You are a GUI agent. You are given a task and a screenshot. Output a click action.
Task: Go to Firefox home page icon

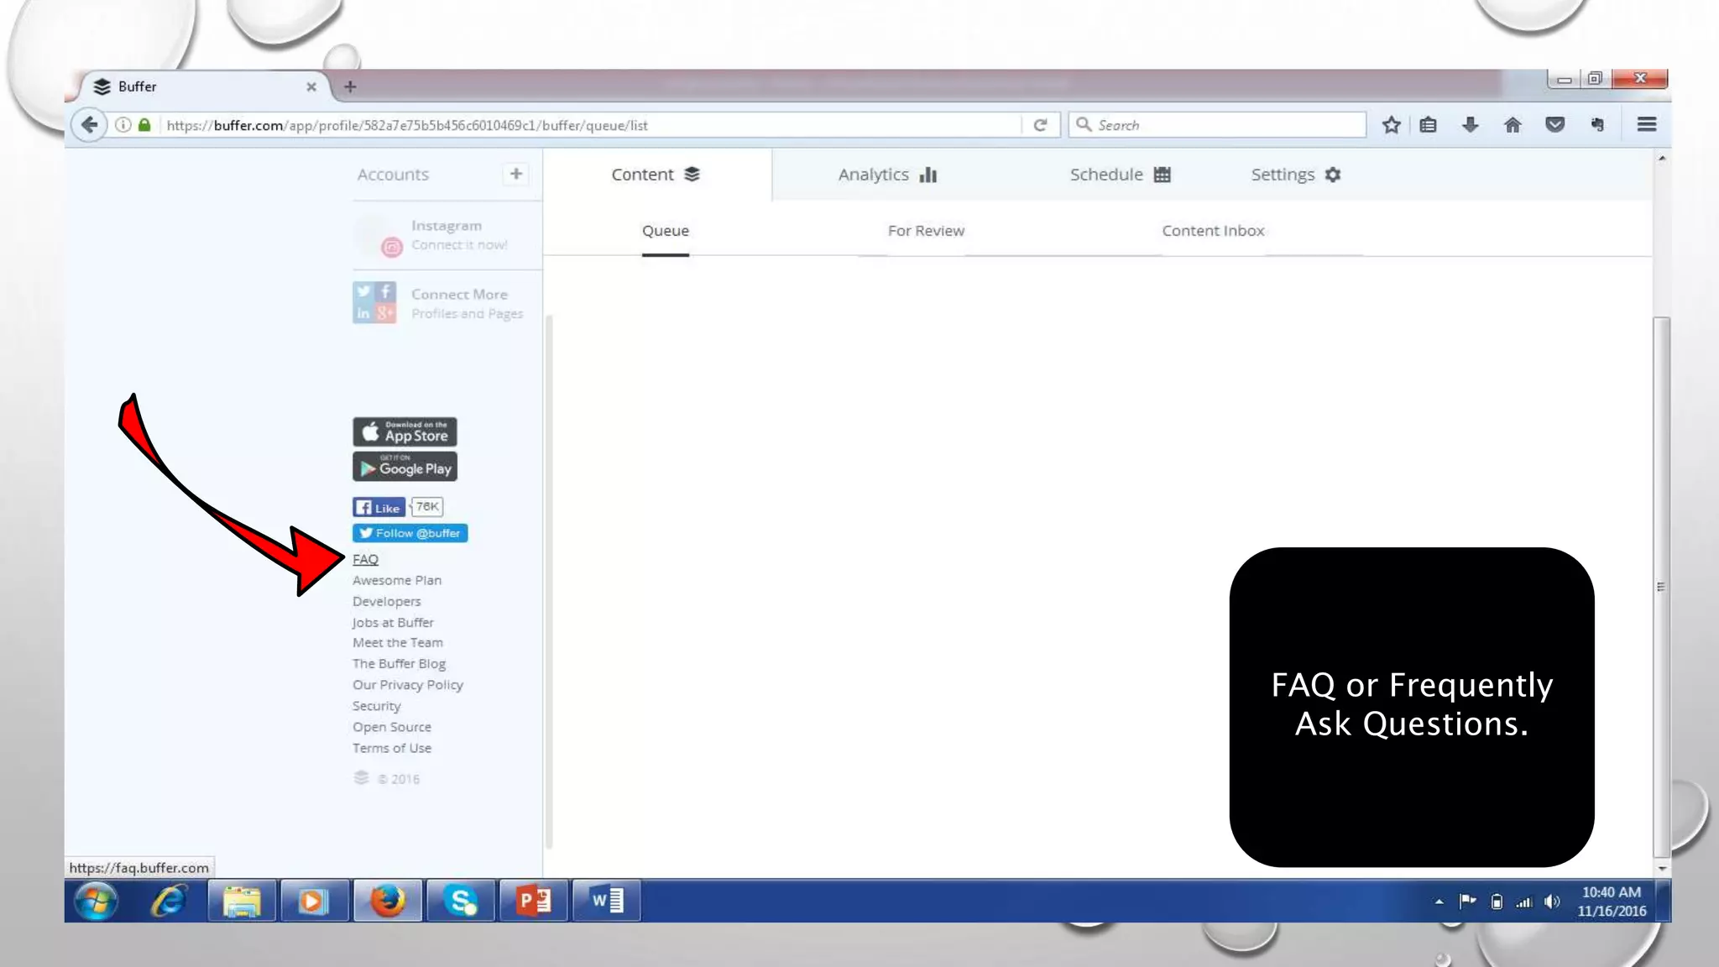click(x=1513, y=125)
